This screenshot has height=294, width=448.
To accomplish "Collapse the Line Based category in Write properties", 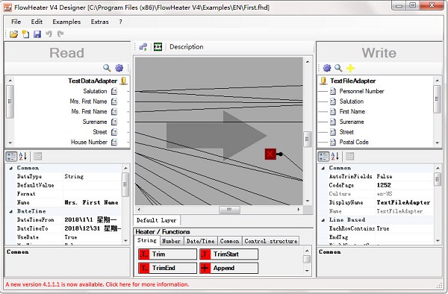I will point(323,220).
